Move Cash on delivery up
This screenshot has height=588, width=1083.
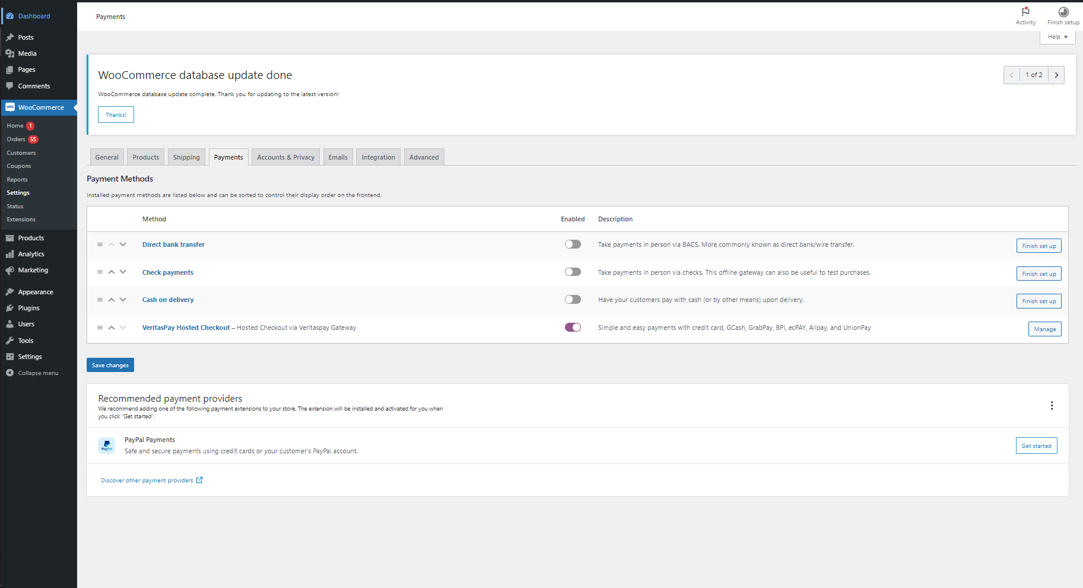click(x=111, y=300)
